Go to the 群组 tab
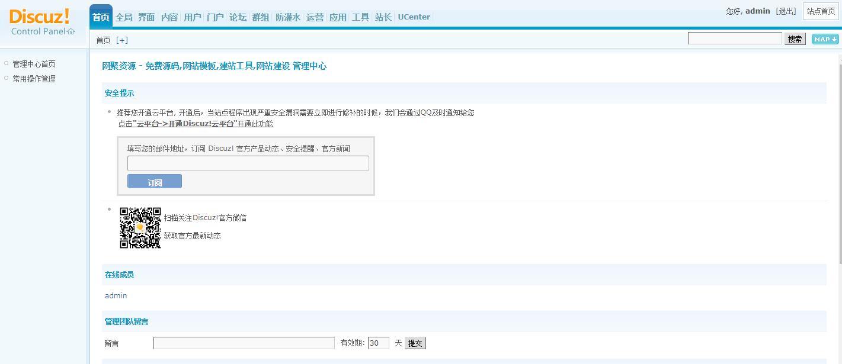The height and width of the screenshot is (364, 842). point(261,17)
